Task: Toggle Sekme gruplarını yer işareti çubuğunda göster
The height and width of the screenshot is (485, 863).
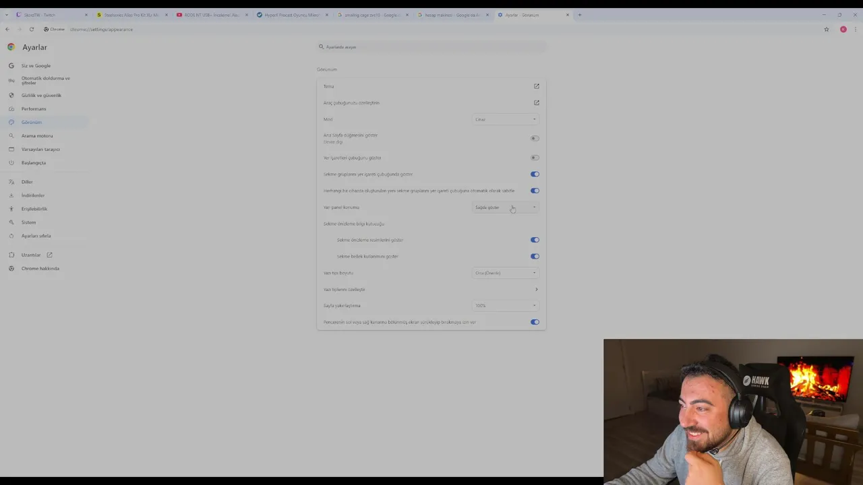Action: click(535, 174)
